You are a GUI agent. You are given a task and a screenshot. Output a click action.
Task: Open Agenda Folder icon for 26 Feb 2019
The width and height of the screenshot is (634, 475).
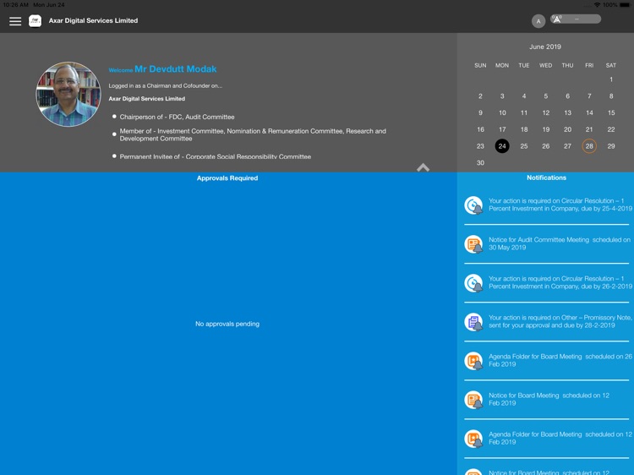473,361
